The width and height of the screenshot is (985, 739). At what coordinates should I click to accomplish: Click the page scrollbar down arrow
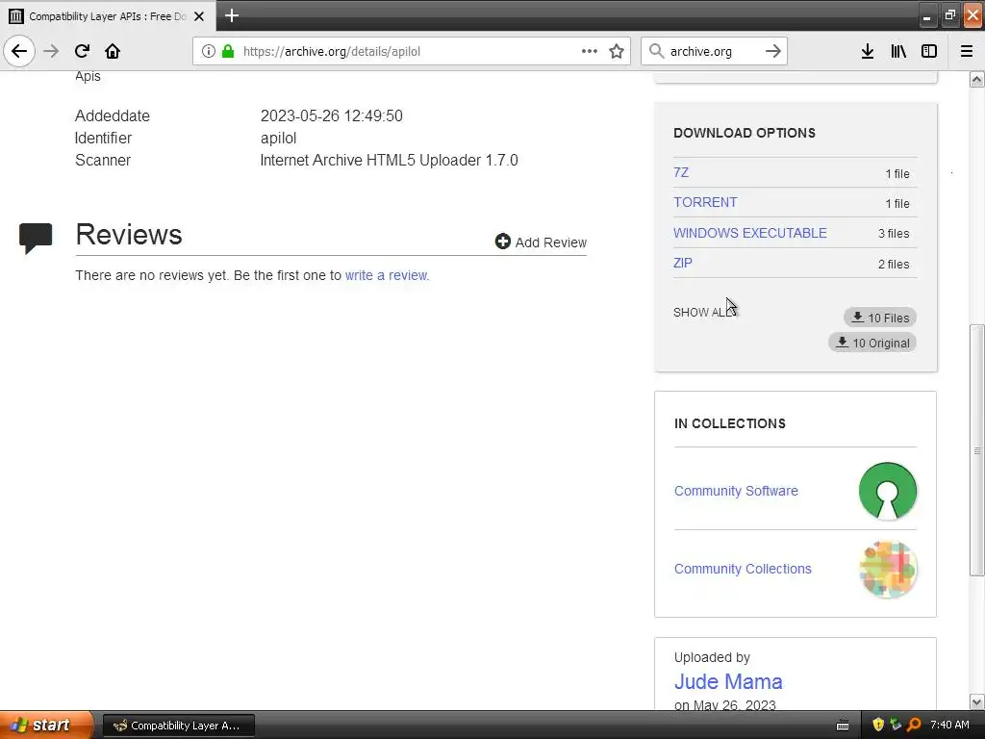click(977, 701)
